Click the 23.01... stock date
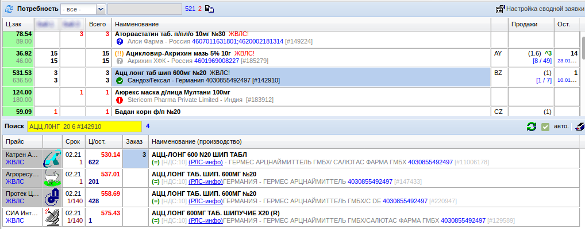The image size is (585, 229). tap(567, 60)
